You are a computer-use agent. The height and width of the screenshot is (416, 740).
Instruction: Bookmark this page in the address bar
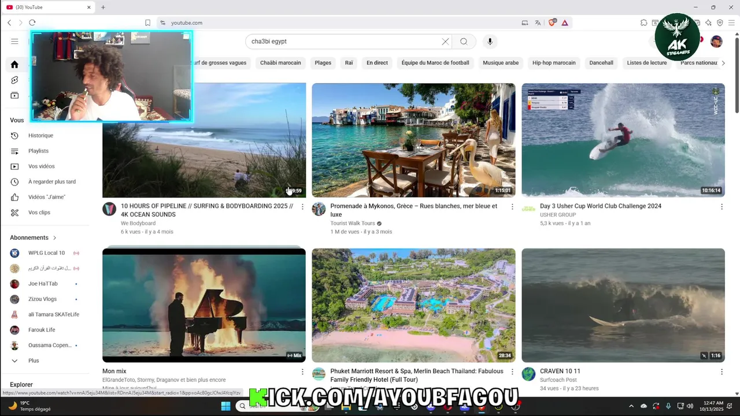point(147,23)
